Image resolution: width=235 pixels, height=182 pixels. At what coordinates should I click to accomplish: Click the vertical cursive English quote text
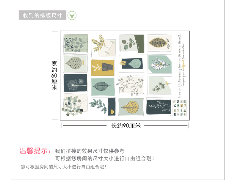181,66
